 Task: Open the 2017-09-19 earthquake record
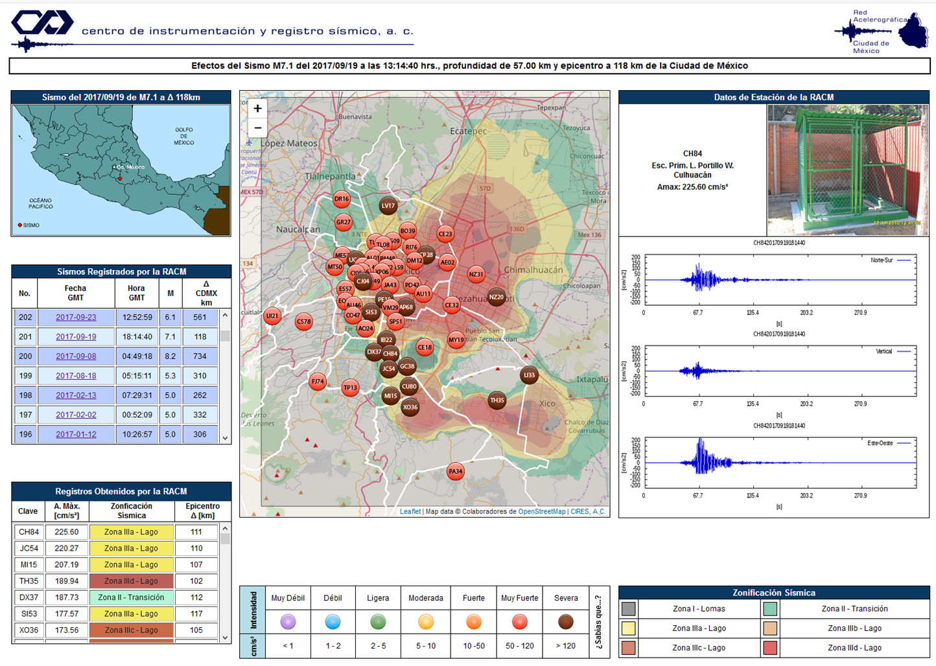(x=76, y=337)
